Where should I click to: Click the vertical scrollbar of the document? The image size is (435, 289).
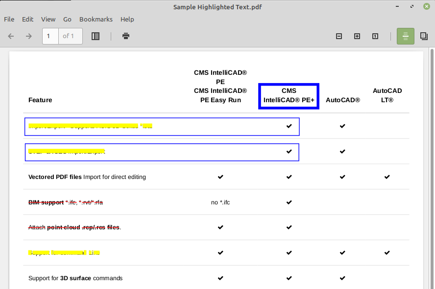432,169
